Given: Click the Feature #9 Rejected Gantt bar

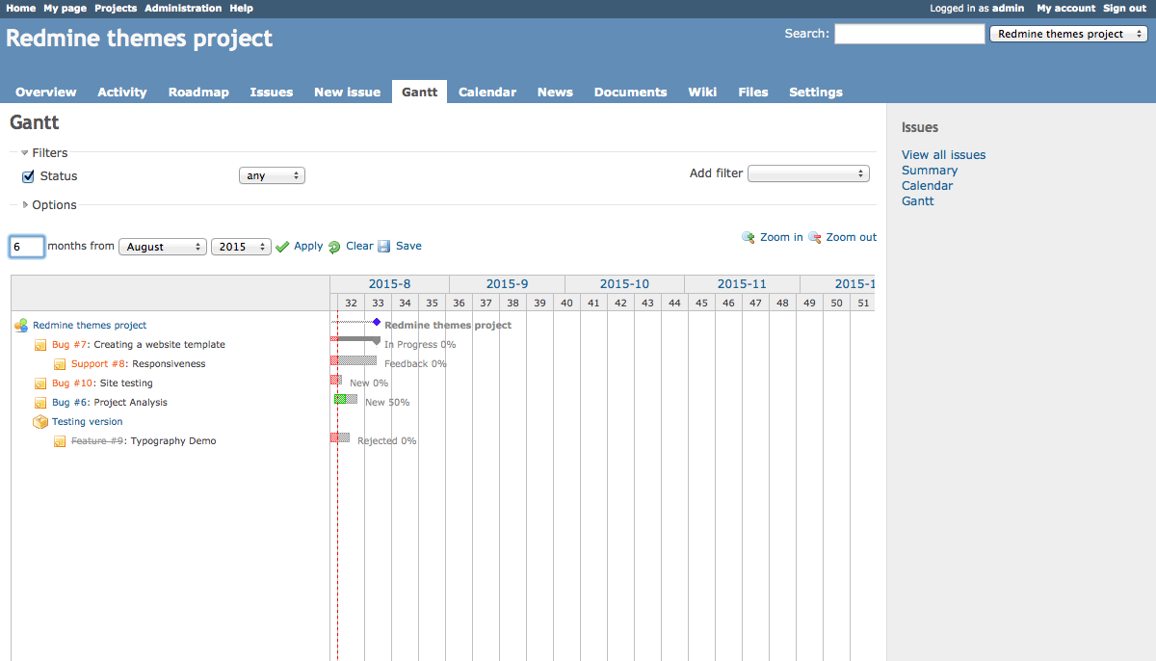Looking at the screenshot, I should point(340,437).
